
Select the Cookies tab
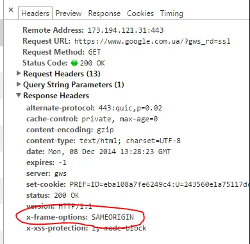click(140, 13)
